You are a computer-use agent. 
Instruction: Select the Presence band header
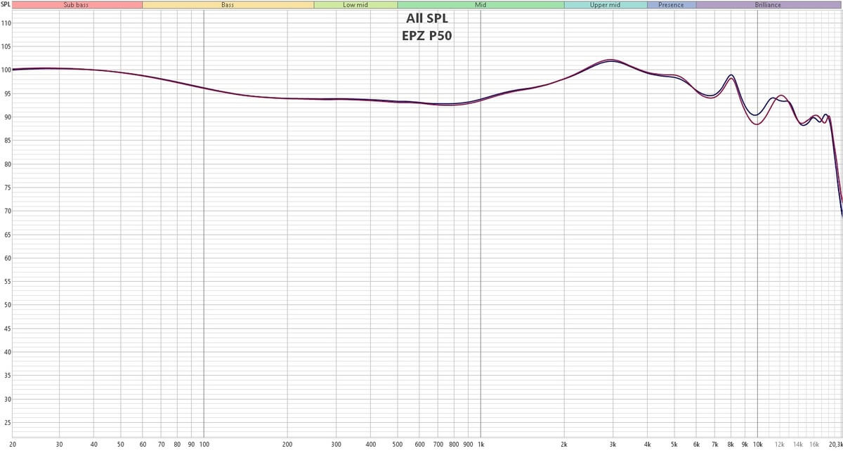pos(671,4)
